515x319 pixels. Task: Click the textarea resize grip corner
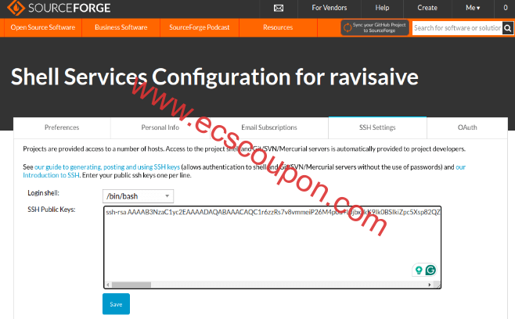click(437, 285)
